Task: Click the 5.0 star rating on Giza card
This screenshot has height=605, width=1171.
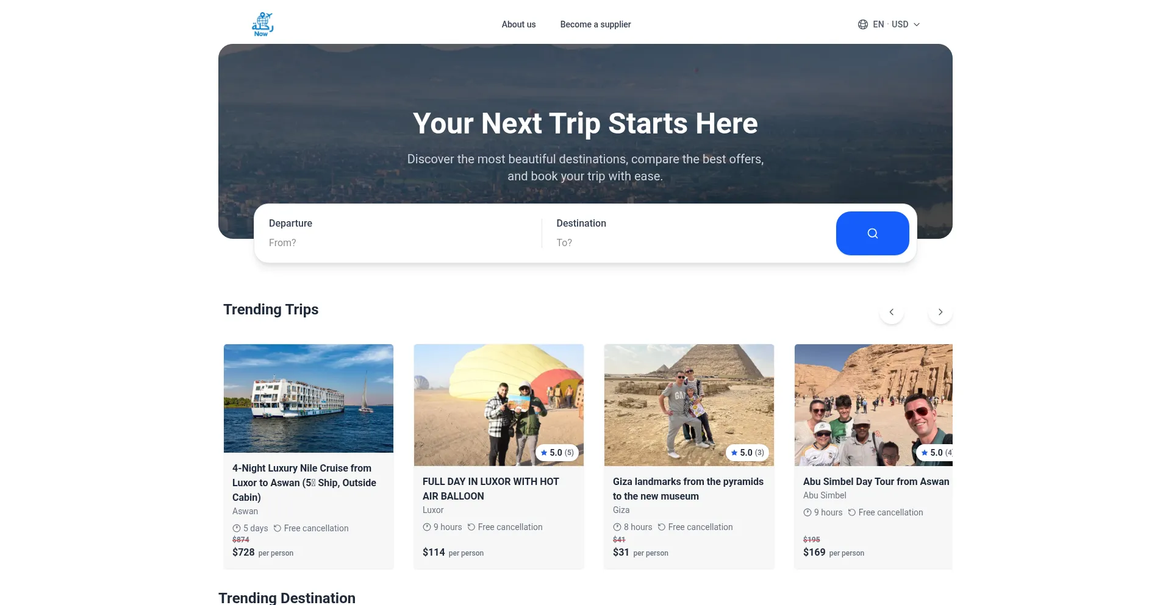Action: click(x=747, y=453)
